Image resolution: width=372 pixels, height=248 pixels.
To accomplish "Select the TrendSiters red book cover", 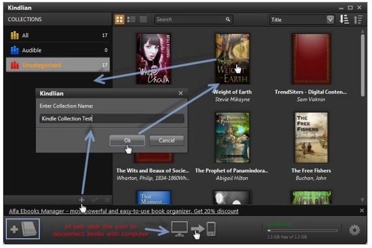I will click(x=311, y=59).
